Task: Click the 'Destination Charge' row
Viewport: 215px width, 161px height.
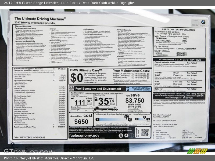Action: (x=40, y=125)
